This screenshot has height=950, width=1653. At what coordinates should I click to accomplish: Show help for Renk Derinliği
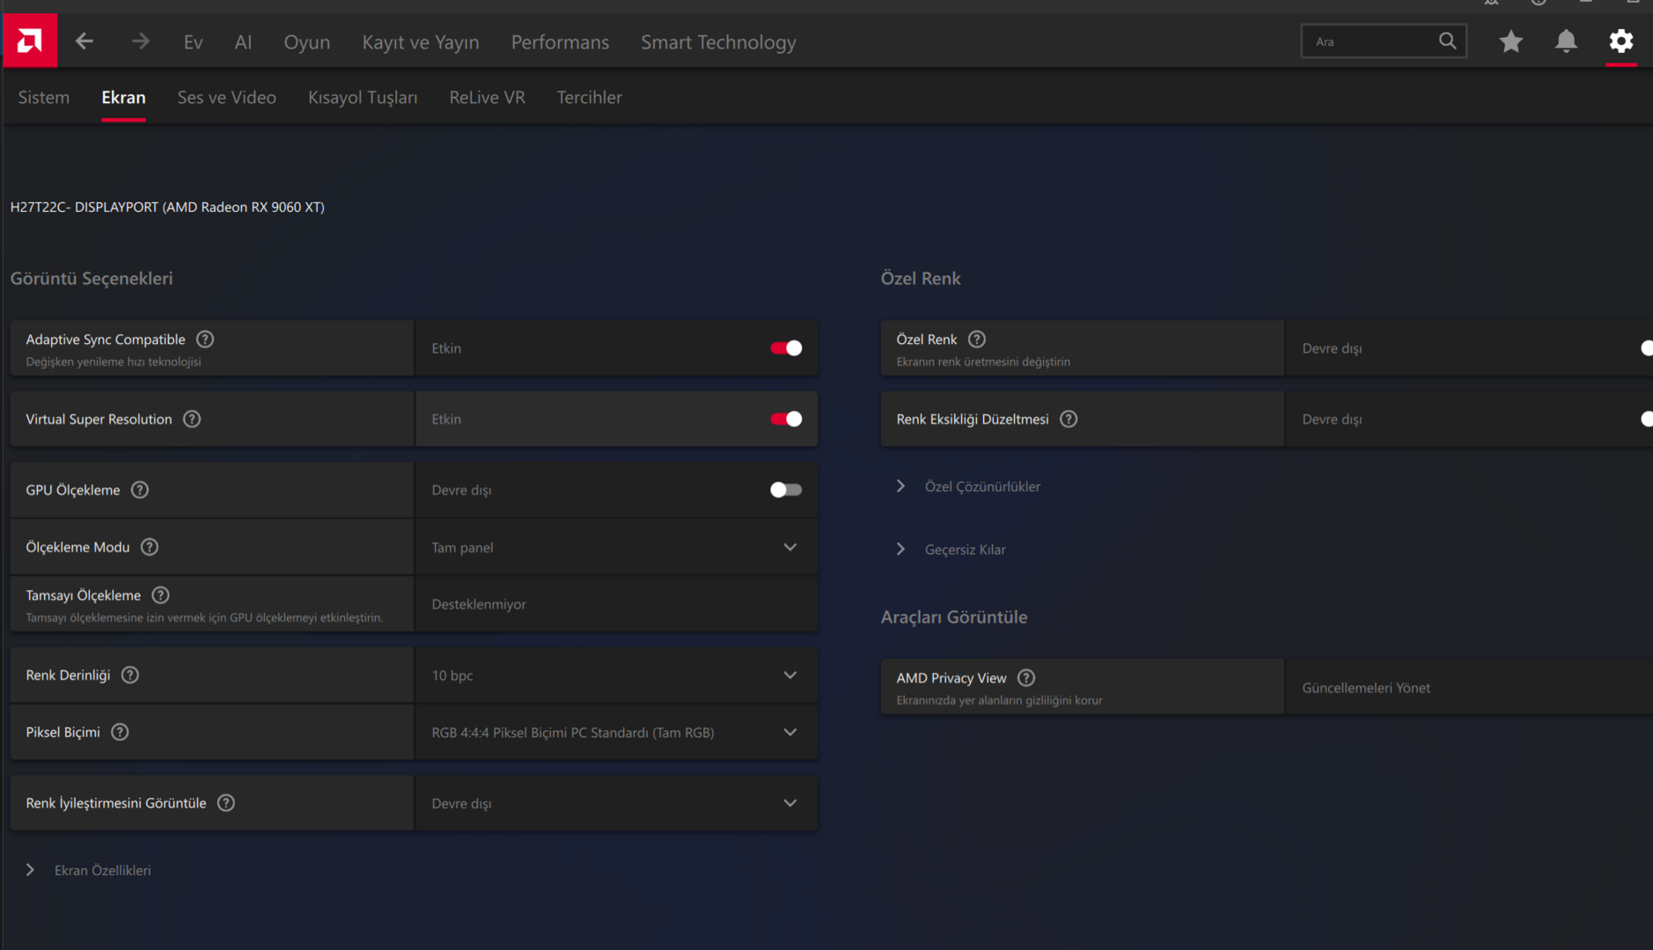tap(130, 676)
